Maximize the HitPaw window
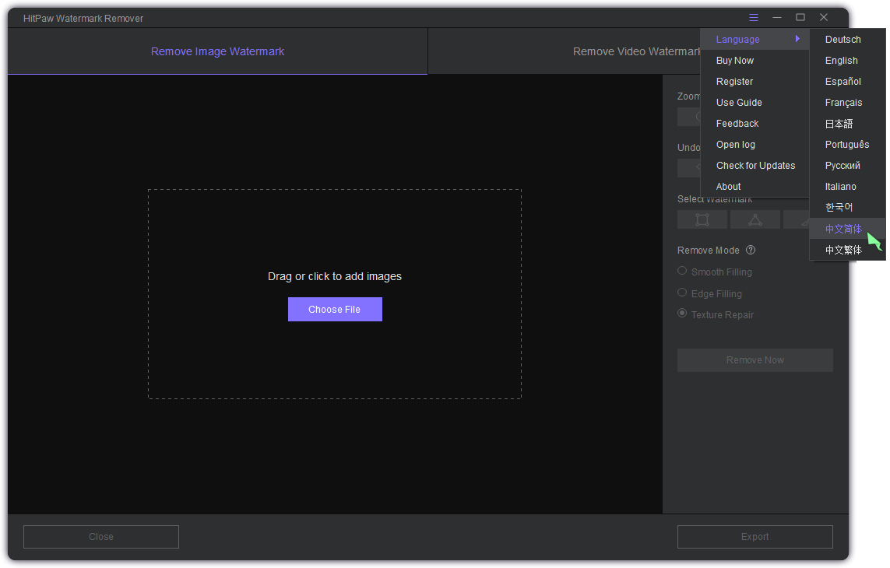Viewport: 890px width, 568px height. (x=800, y=18)
